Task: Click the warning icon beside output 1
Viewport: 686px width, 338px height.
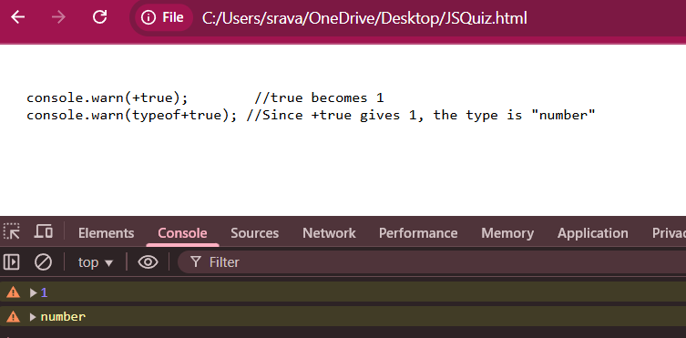Action: [13, 292]
